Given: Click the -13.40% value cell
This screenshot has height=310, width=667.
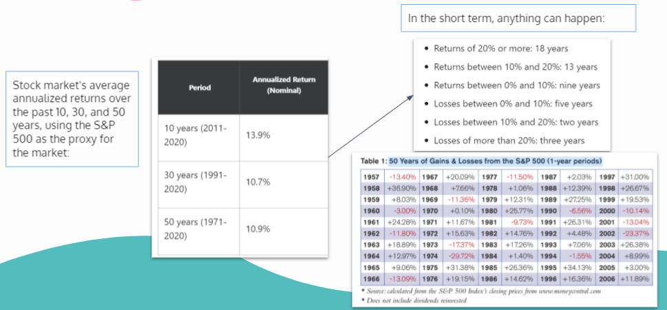Looking at the screenshot, I should (403, 177).
